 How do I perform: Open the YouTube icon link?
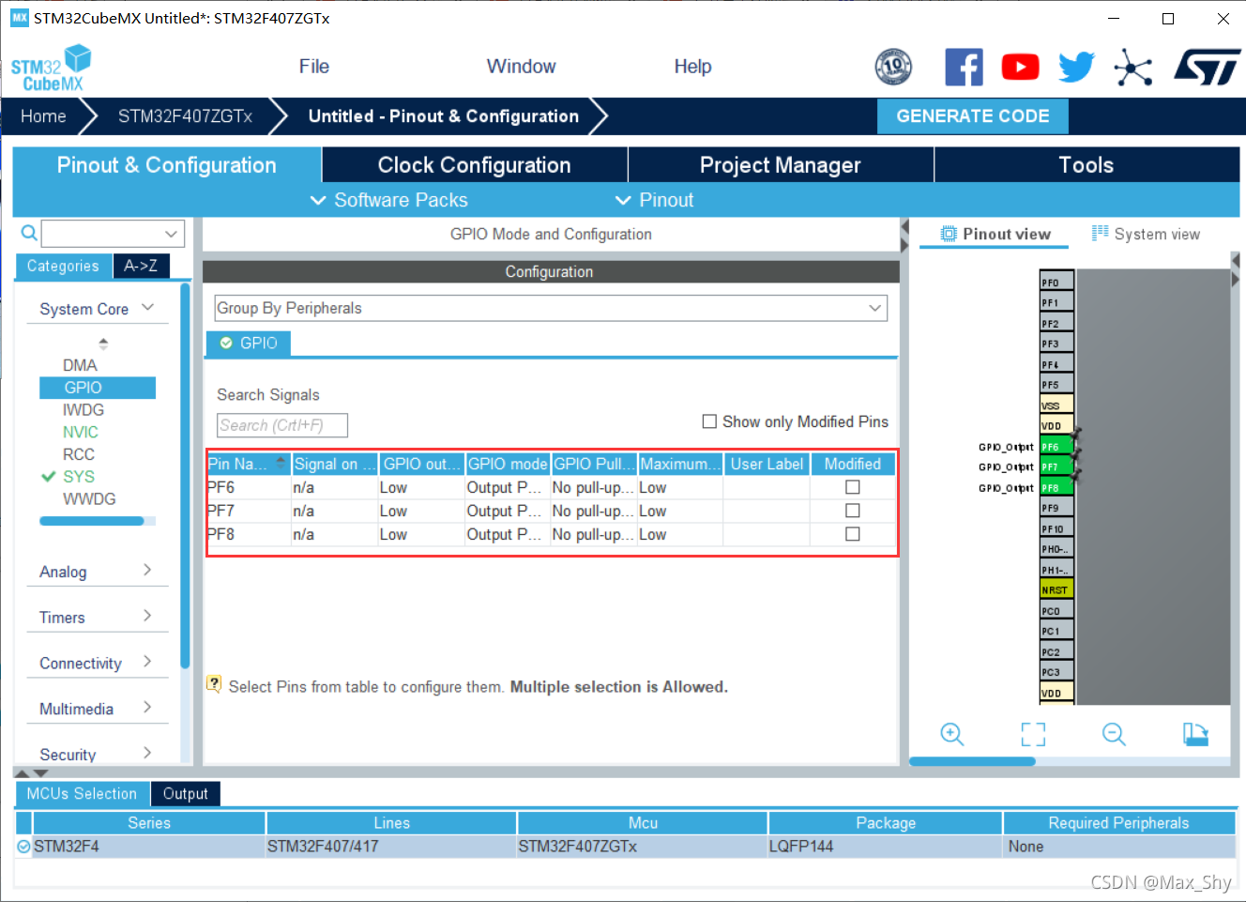pyautogui.click(x=1021, y=67)
